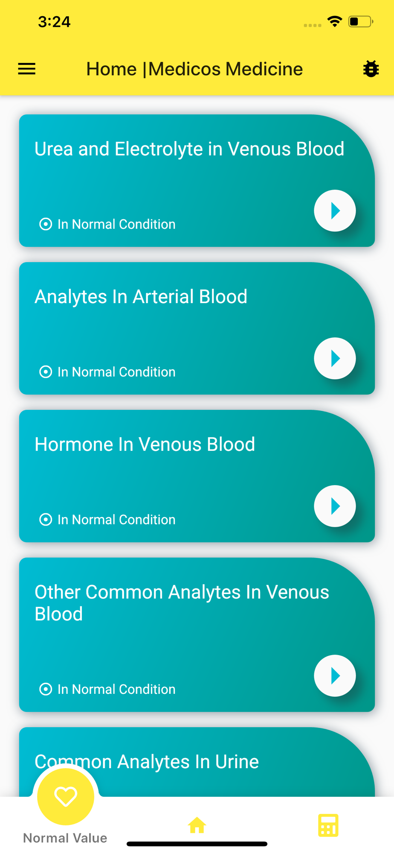Play arrow for Urea and Electrolyte card

coord(335,211)
